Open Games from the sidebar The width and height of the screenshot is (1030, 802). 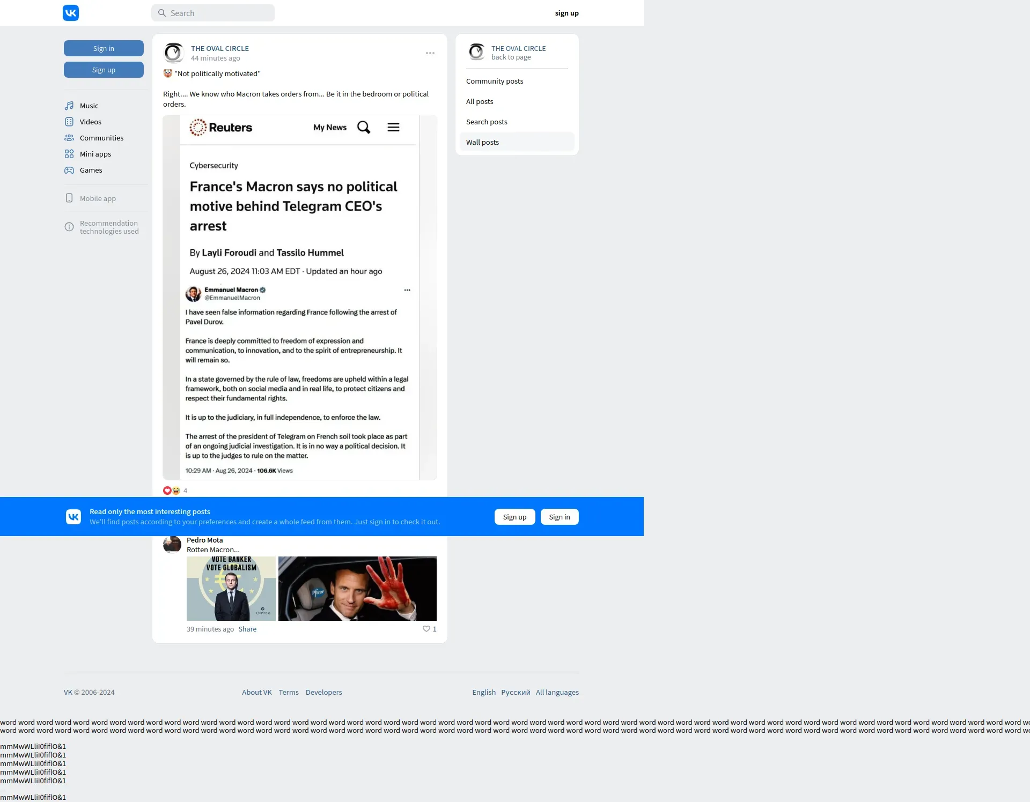pyautogui.click(x=91, y=170)
